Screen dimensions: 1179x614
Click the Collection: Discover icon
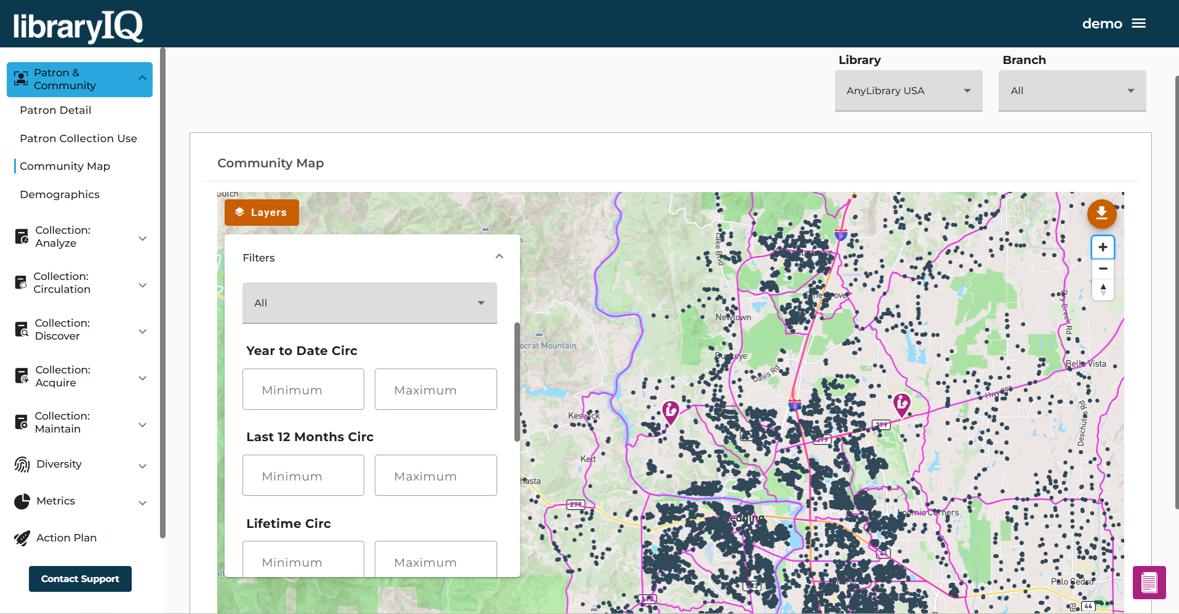22,329
